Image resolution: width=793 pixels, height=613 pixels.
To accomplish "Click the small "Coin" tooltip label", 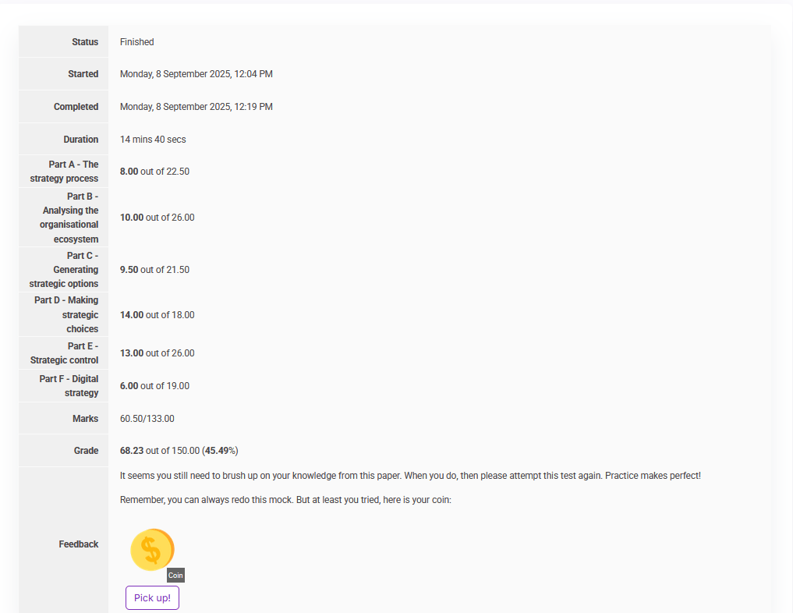I will click(x=175, y=576).
